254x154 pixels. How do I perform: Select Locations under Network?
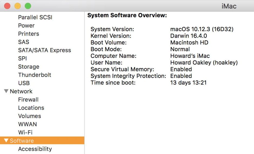(31, 108)
